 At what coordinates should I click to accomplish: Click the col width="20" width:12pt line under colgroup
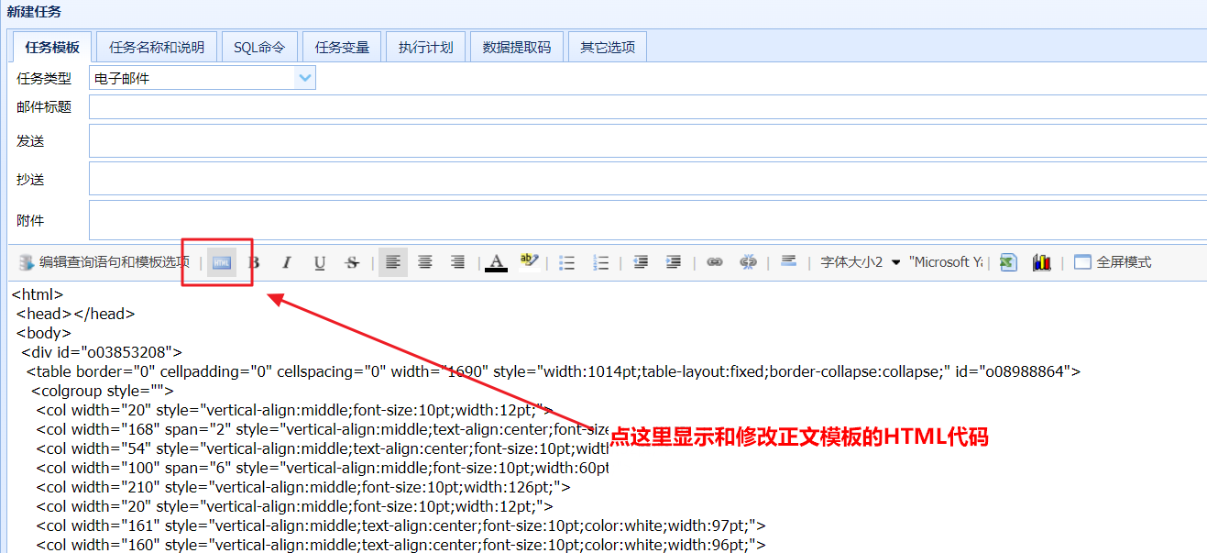pyautogui.click(x=295, y=410)
